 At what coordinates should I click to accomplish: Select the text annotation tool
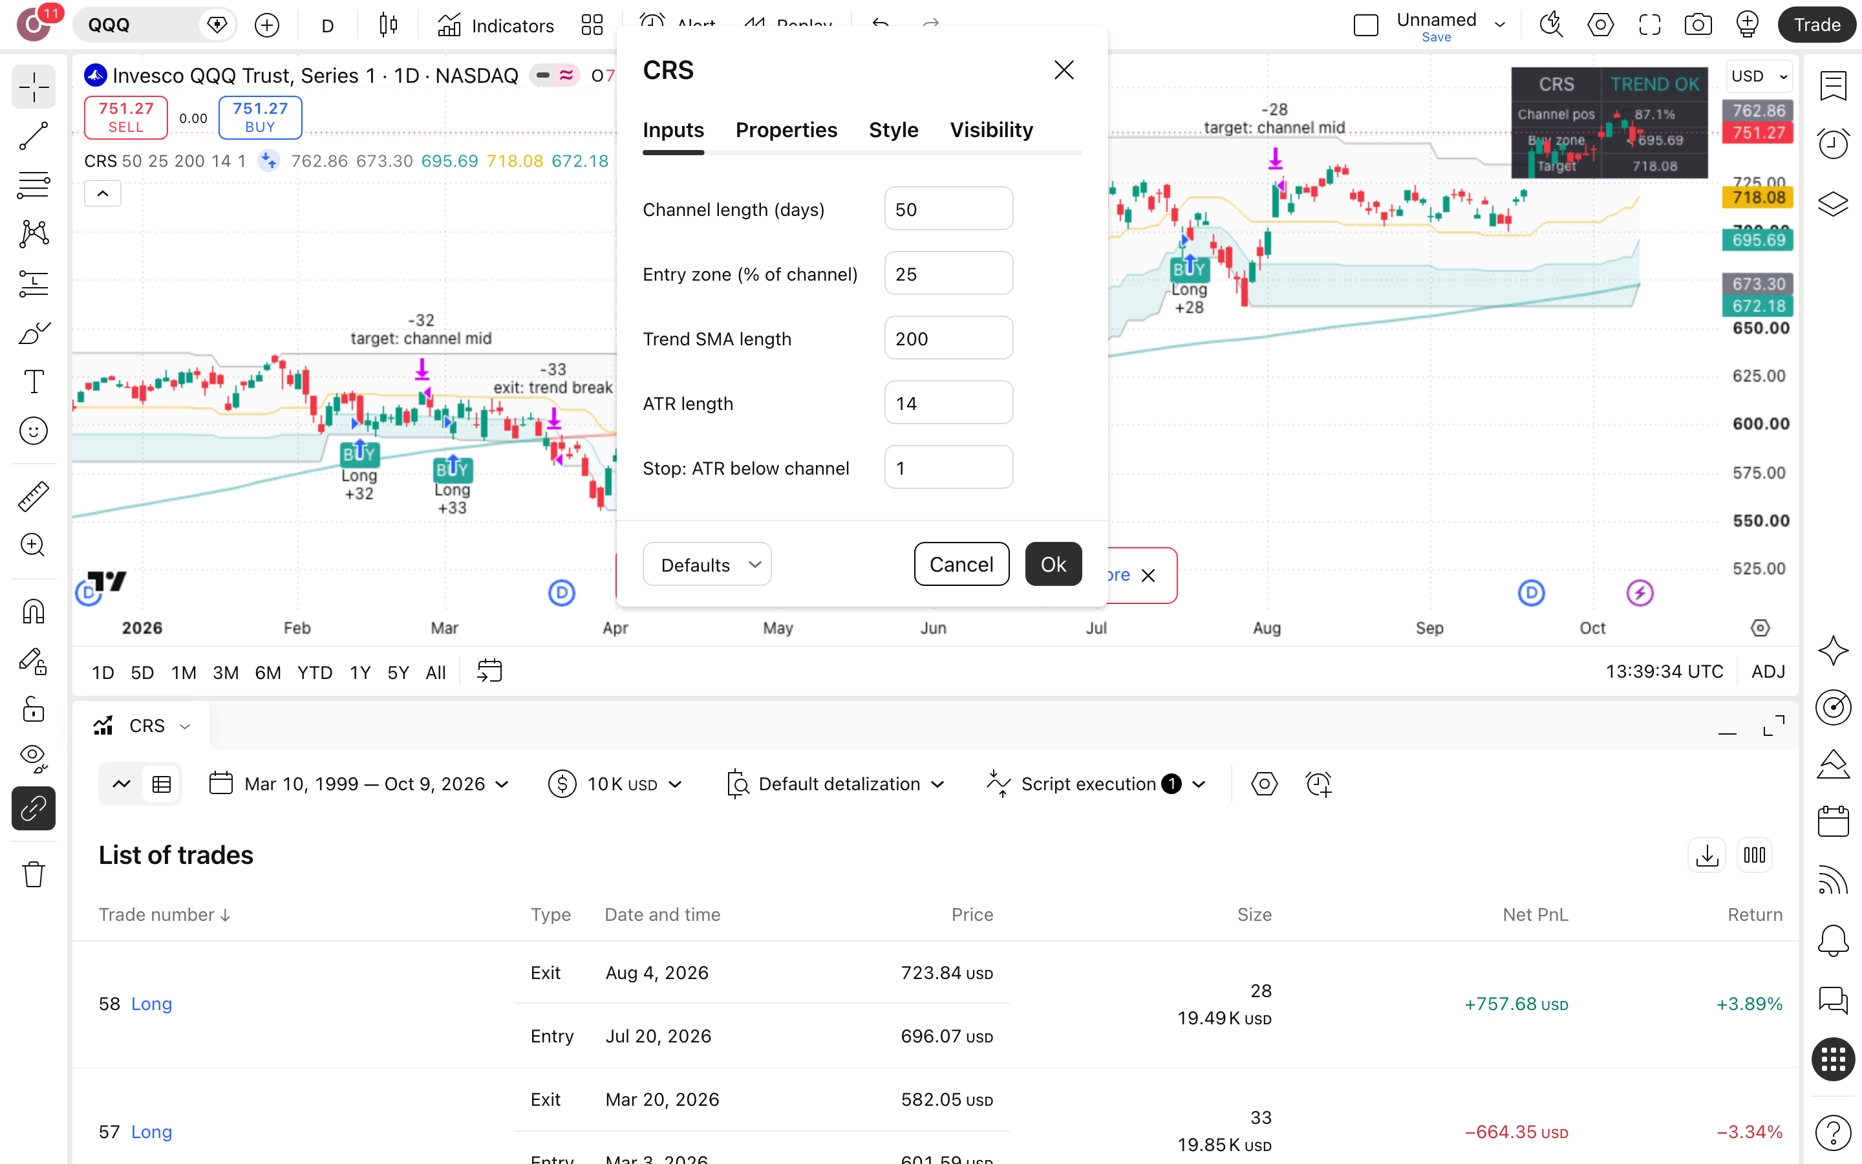33,381
